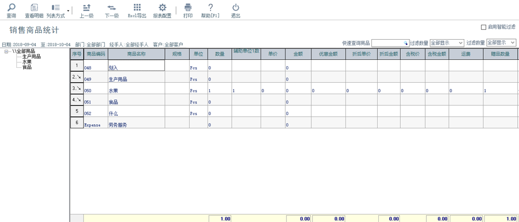Image resolution: width=519 pixels, height=222 pixels.
Task: Click product code 052 cell
Action: [x=96, y=112]
